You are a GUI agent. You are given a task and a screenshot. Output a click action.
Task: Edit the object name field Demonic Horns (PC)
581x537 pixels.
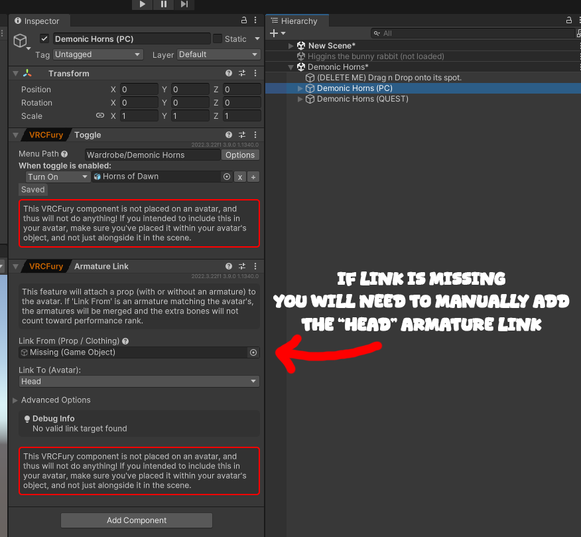coord(131,38)
